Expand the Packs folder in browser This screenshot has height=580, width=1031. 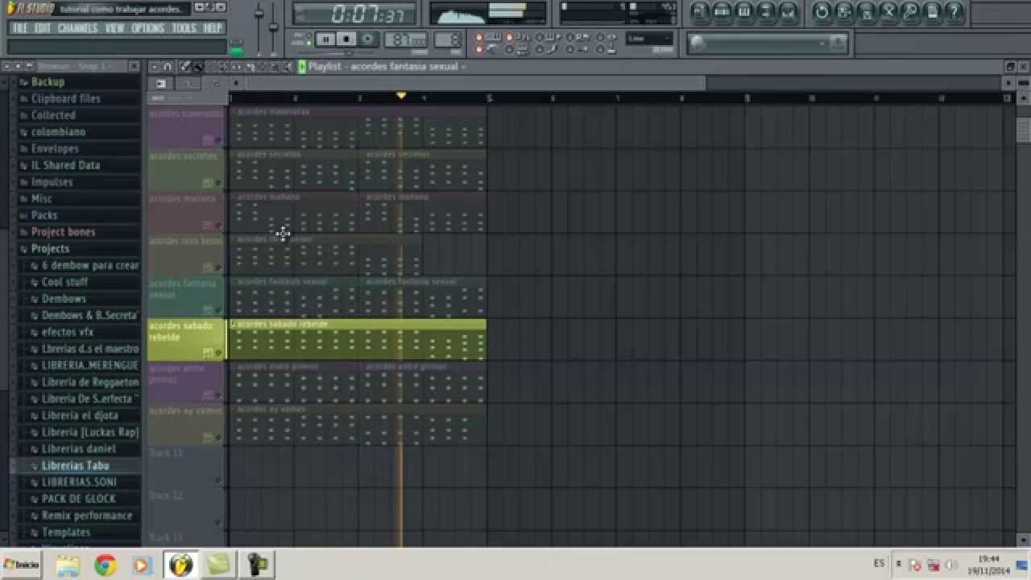coord(43,215)
